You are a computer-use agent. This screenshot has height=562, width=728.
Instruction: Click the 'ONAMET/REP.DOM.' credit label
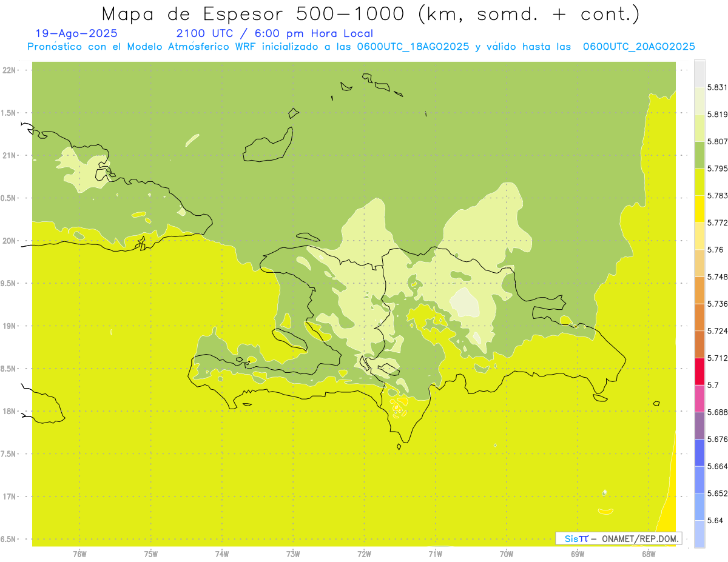pyautogui.click(x=641, y=538)
